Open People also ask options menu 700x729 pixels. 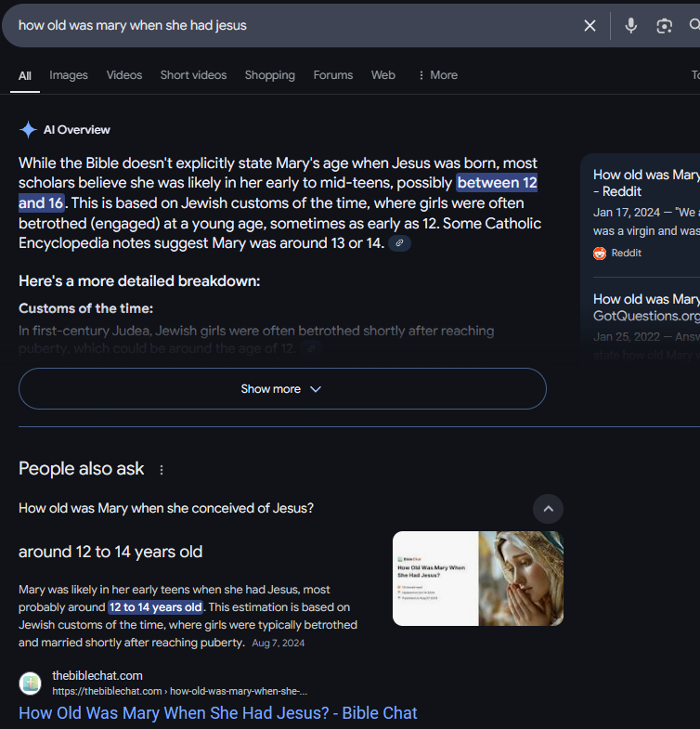162,470
